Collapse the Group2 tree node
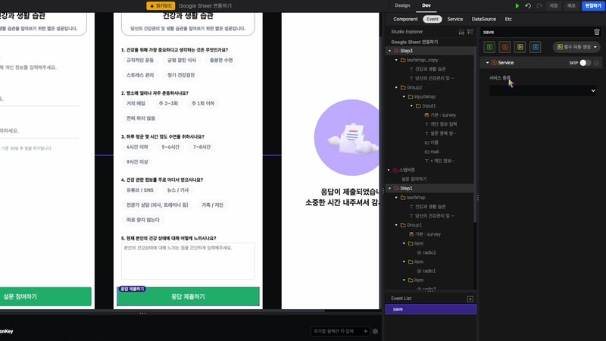The height and width of the screenshot is (341, 606). (x=396, y=87)
